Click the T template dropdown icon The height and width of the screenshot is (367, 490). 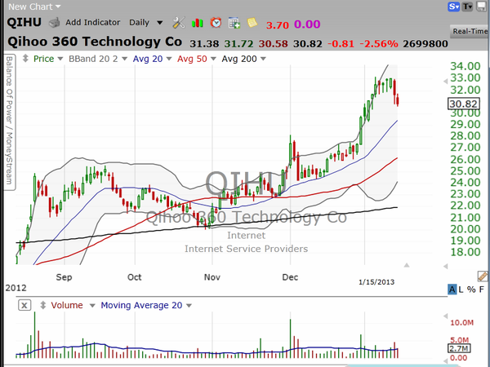point(467,7)
